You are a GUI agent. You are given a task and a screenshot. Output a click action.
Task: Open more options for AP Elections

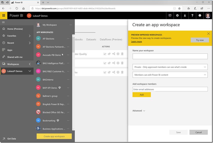(68, 39)
